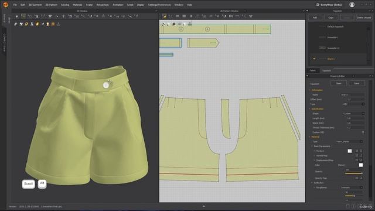Collapse Basic Parameters group
The image size is (375, 211).
[312, 146]
